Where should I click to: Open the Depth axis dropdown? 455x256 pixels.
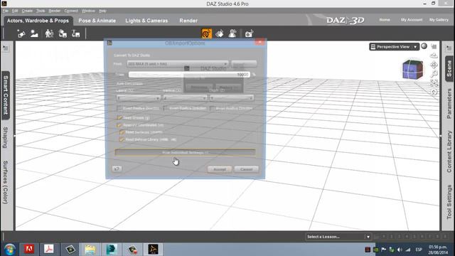tap(232, 98)
